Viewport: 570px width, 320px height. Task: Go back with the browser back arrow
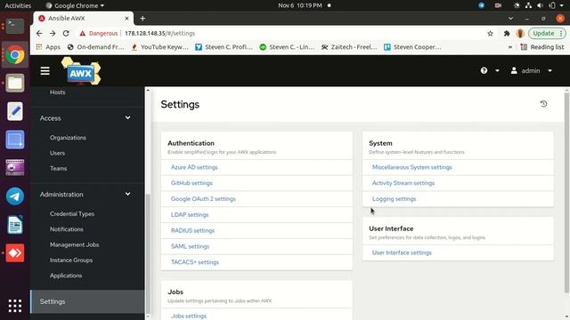(39, 34)
